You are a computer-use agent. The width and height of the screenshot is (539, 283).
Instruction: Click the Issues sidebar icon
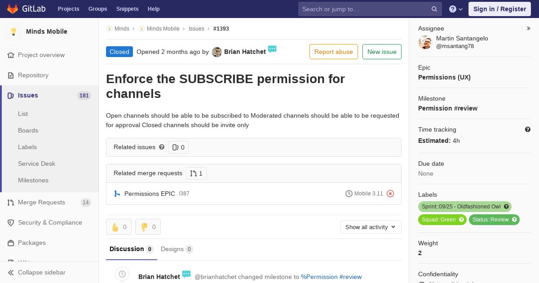click(11, 95)
